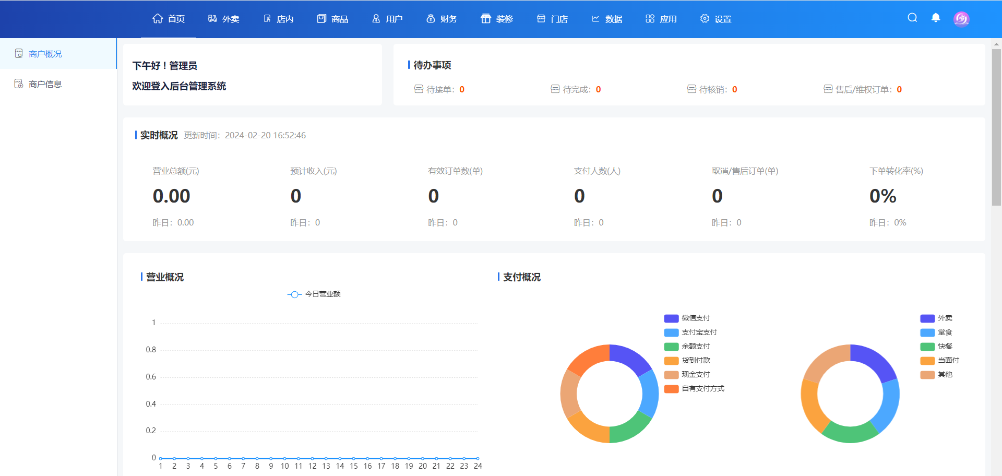This screenshot has width=1002, height=476.
Task: Switch to the 首页 tab
Action: (x=169, y=19)
